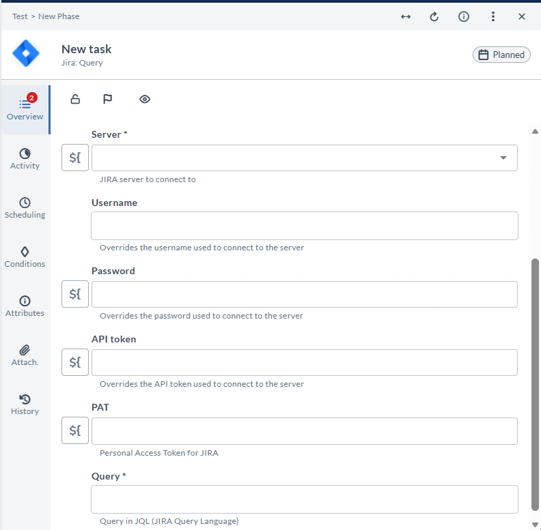
Task: Click into the Server combo box field
Action: pyautogui.click(x=305, y=158)
